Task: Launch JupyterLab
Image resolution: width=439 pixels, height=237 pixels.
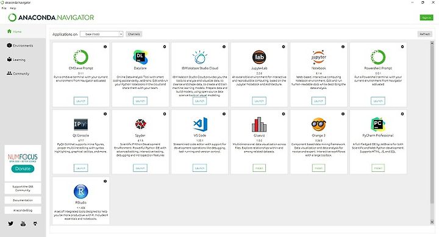Action: click(259, 101)
